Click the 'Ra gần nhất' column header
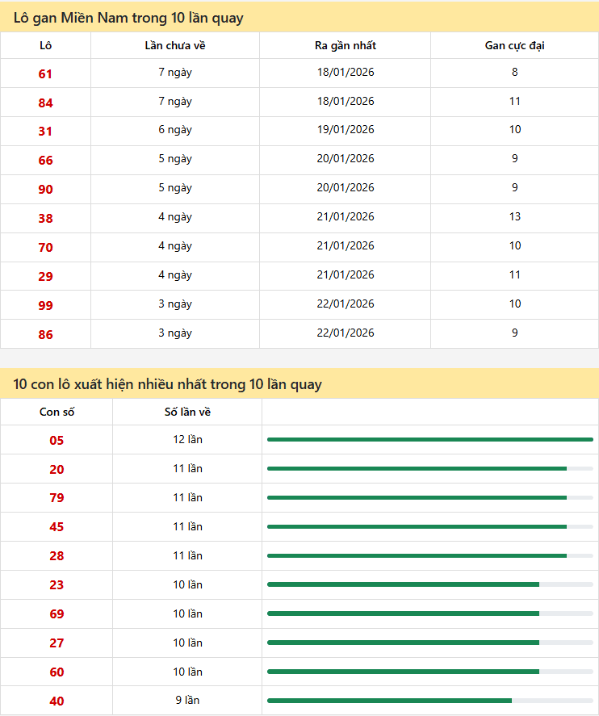This screenshot has height=716, width=599. click(x=346, y=45)
